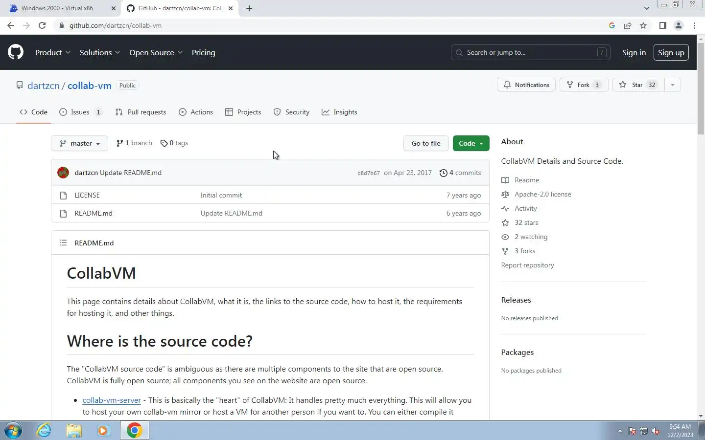Close the GitHub collab-vm tab
705x440 pixels.
pyautogui.click(x=231, y=8)
